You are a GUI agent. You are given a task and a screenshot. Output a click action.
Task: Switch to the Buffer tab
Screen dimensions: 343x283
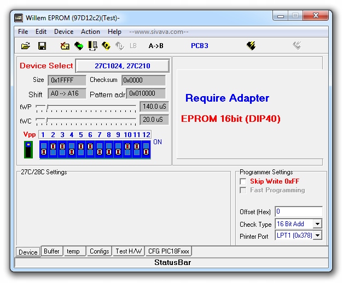pos(51,251)
